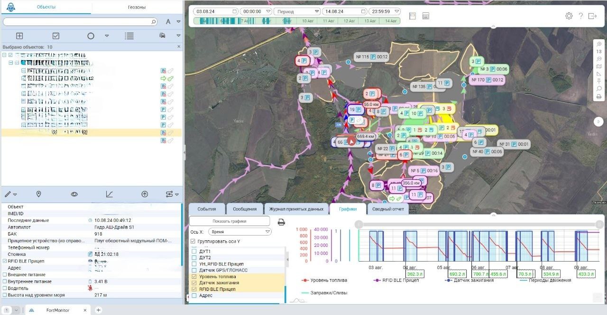607x315 pixels.
Task: Click the printer icon beside Показать графики
Action: pyautogui.click(x=281, y=222)
